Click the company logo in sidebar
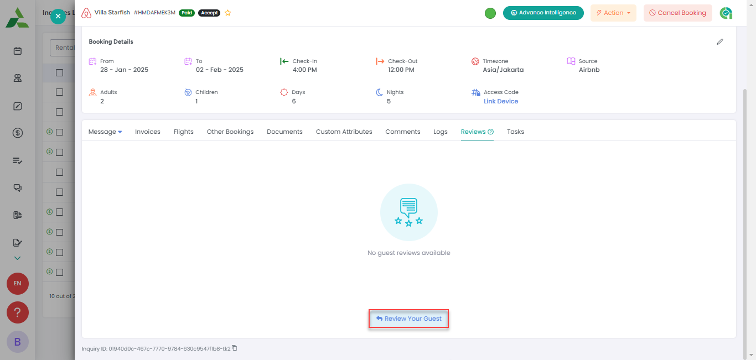The height and width of the screenshot is (360, 756). [18, 18]
